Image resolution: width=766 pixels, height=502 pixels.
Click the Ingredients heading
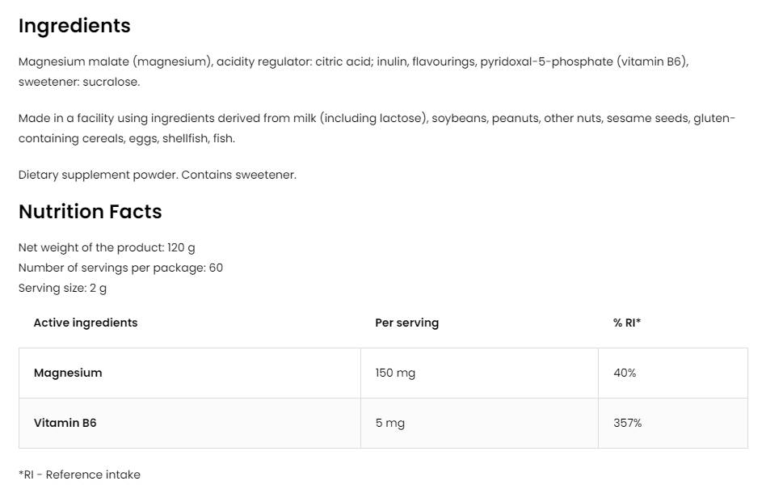(x=74, y=26)
